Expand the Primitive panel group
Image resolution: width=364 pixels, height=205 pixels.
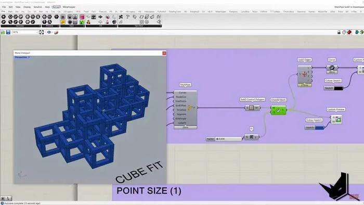click(50, 26)
